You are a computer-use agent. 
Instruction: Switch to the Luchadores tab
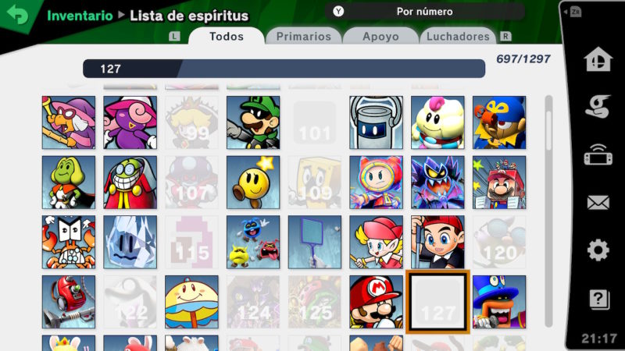coord(458,37)
